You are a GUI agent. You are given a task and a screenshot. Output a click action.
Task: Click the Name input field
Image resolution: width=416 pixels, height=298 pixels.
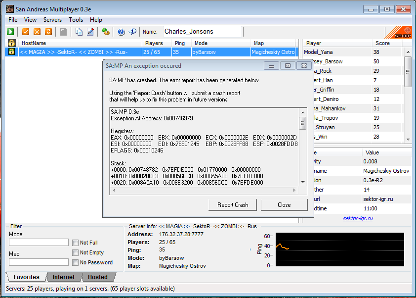(203, 32)
